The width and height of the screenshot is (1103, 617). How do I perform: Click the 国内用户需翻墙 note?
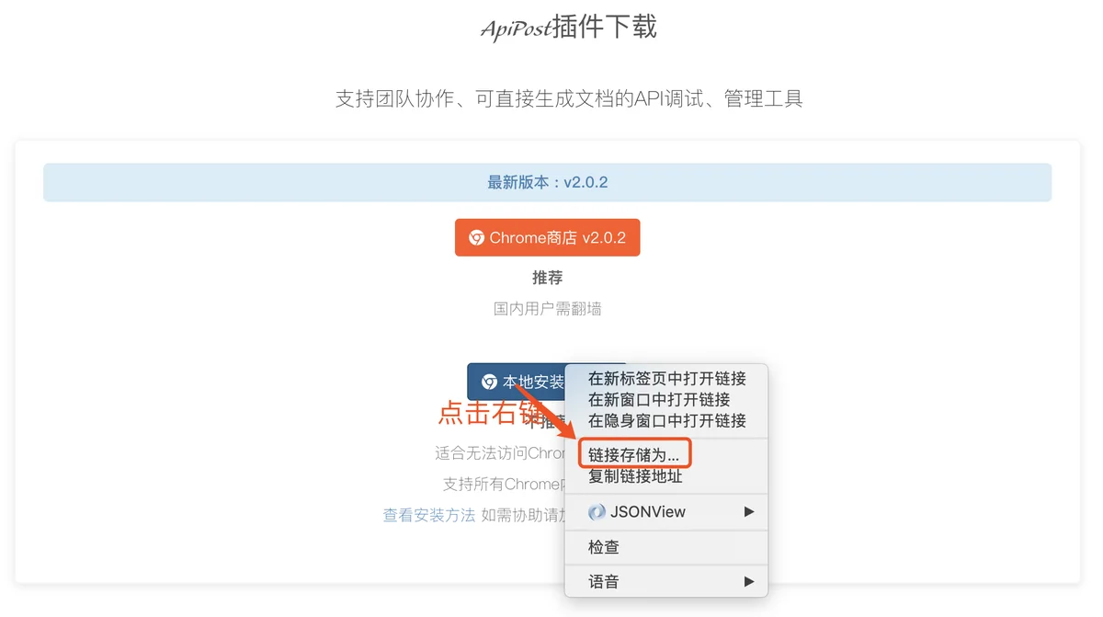(547, 309)
